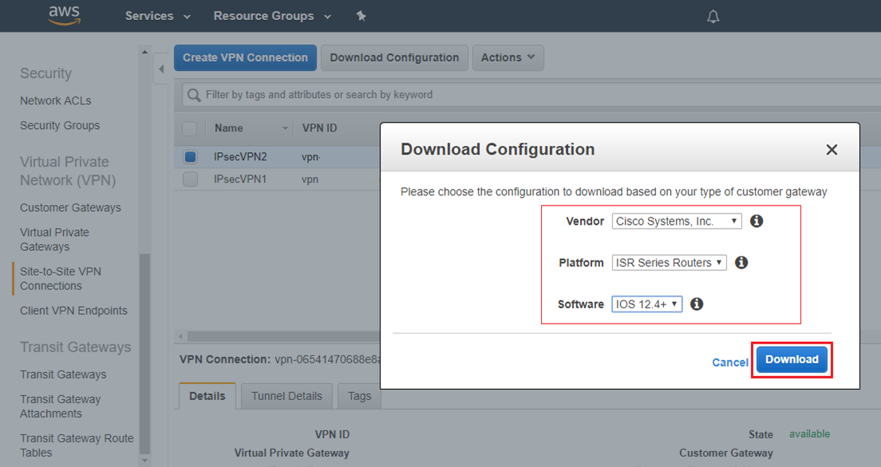The image size is (881, 467).
Task: Click Create VPN Connection button
Action: (x=245, y=58)
